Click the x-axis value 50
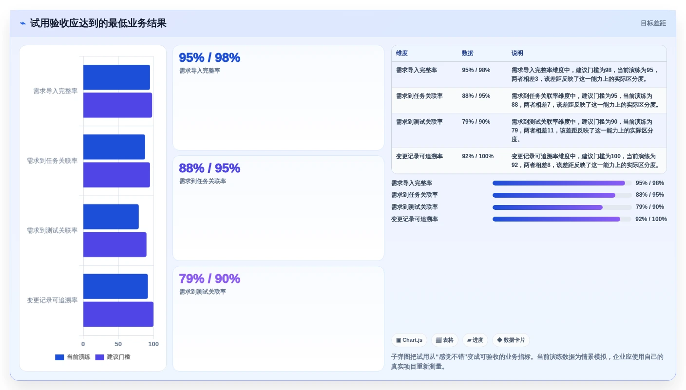Screen dimensions: 686x390 pos(118,344)
